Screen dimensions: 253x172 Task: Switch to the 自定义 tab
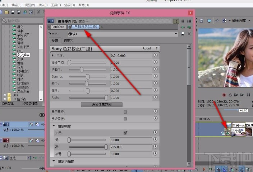click(x=69, y=40)
